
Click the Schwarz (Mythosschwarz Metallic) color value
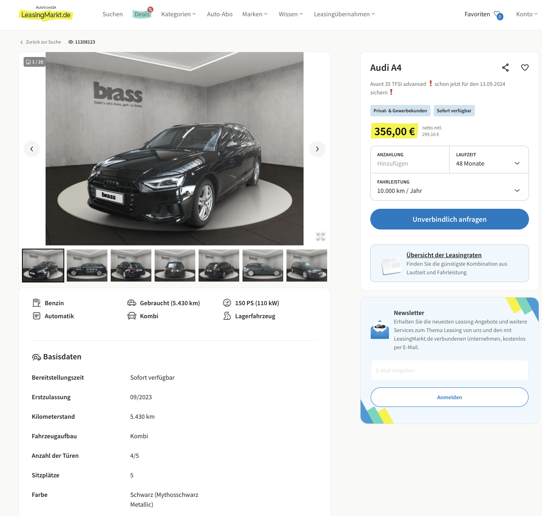(164, 500)
